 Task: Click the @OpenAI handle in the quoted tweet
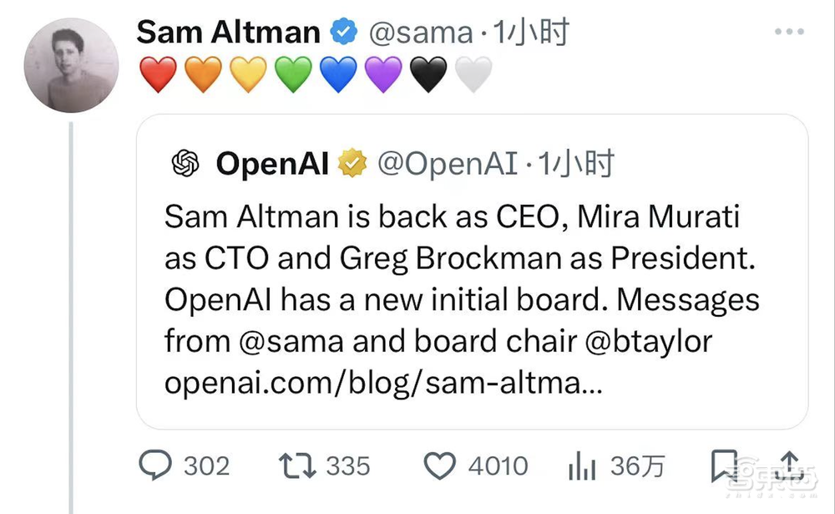[447, 163]
